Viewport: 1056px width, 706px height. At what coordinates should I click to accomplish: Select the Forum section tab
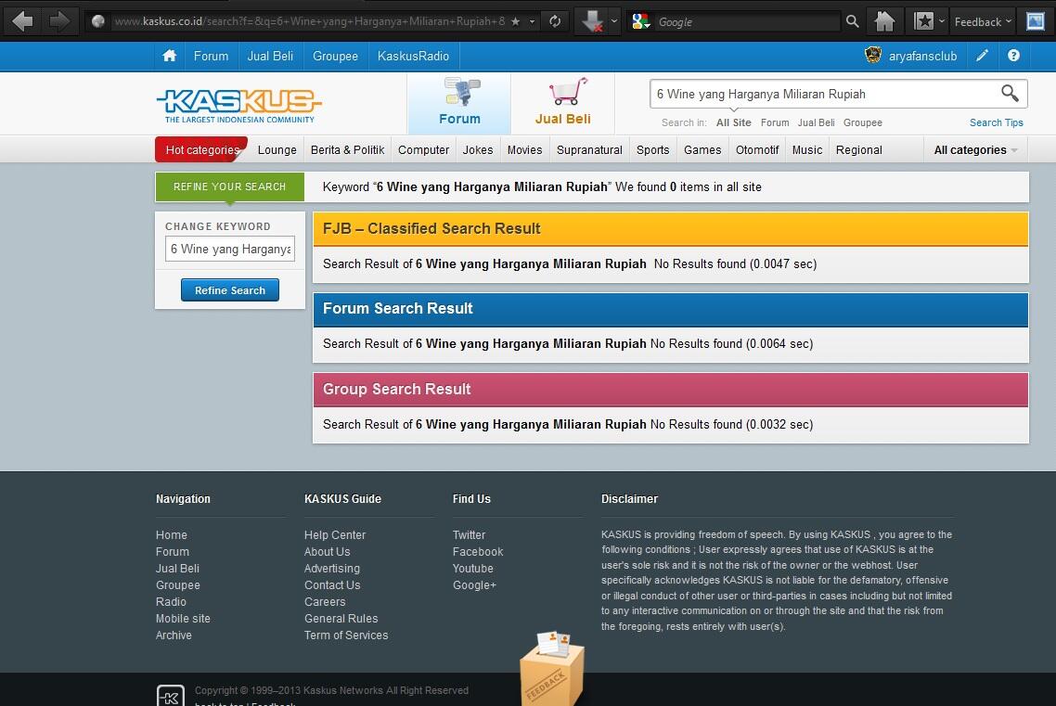[x=459, y=104]
